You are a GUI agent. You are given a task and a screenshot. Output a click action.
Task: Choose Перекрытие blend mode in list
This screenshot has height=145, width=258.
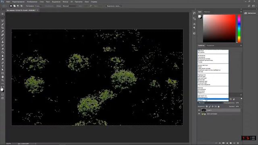213,75
